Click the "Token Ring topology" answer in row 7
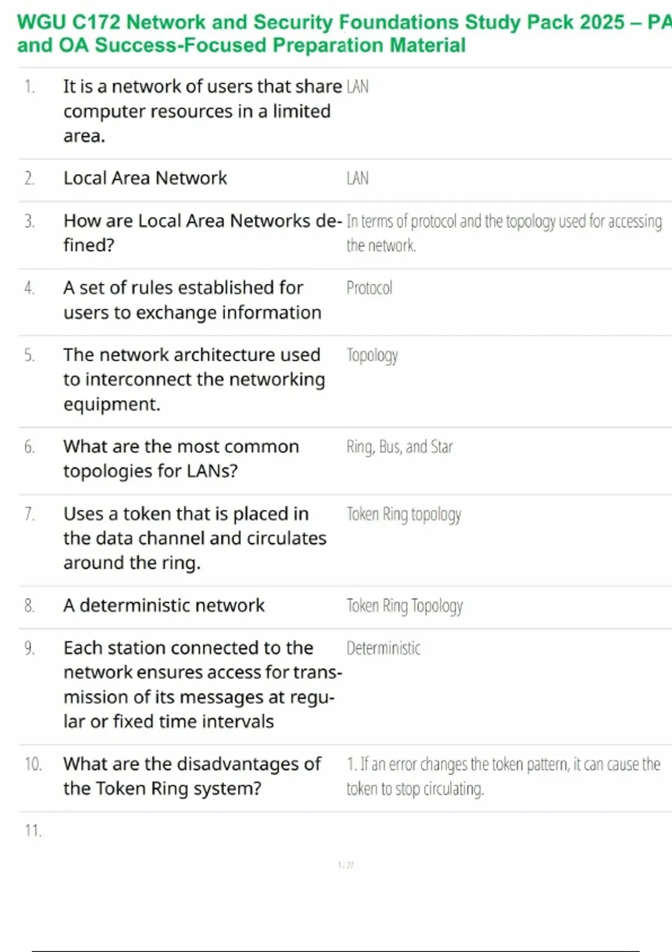 pos(404,514)
